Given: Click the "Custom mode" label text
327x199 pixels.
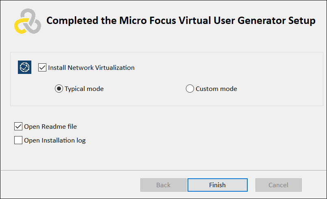Looking at the screenshot, I should pyautogui.click(x=216, y=89).
